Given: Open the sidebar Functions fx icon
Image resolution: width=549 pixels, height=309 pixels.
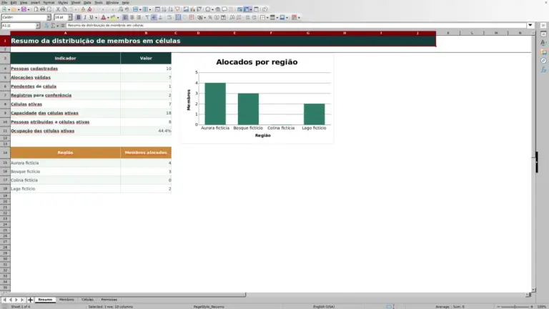Looking at the screenshot, I should 543,69.
